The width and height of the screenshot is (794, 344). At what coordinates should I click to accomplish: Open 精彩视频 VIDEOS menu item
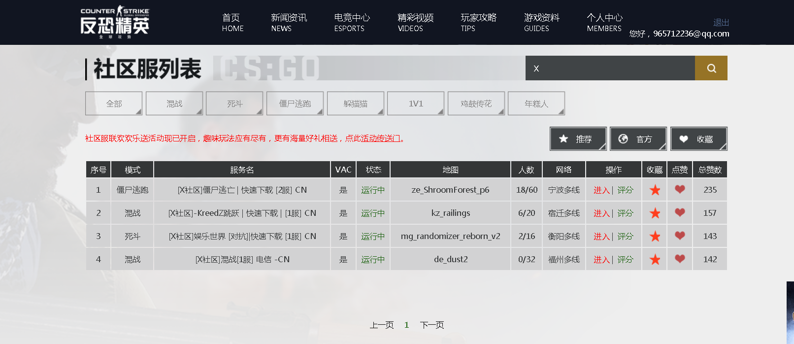[x=415, y=23]
